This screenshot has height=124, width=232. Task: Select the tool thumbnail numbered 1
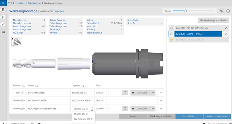coord(16,42)
